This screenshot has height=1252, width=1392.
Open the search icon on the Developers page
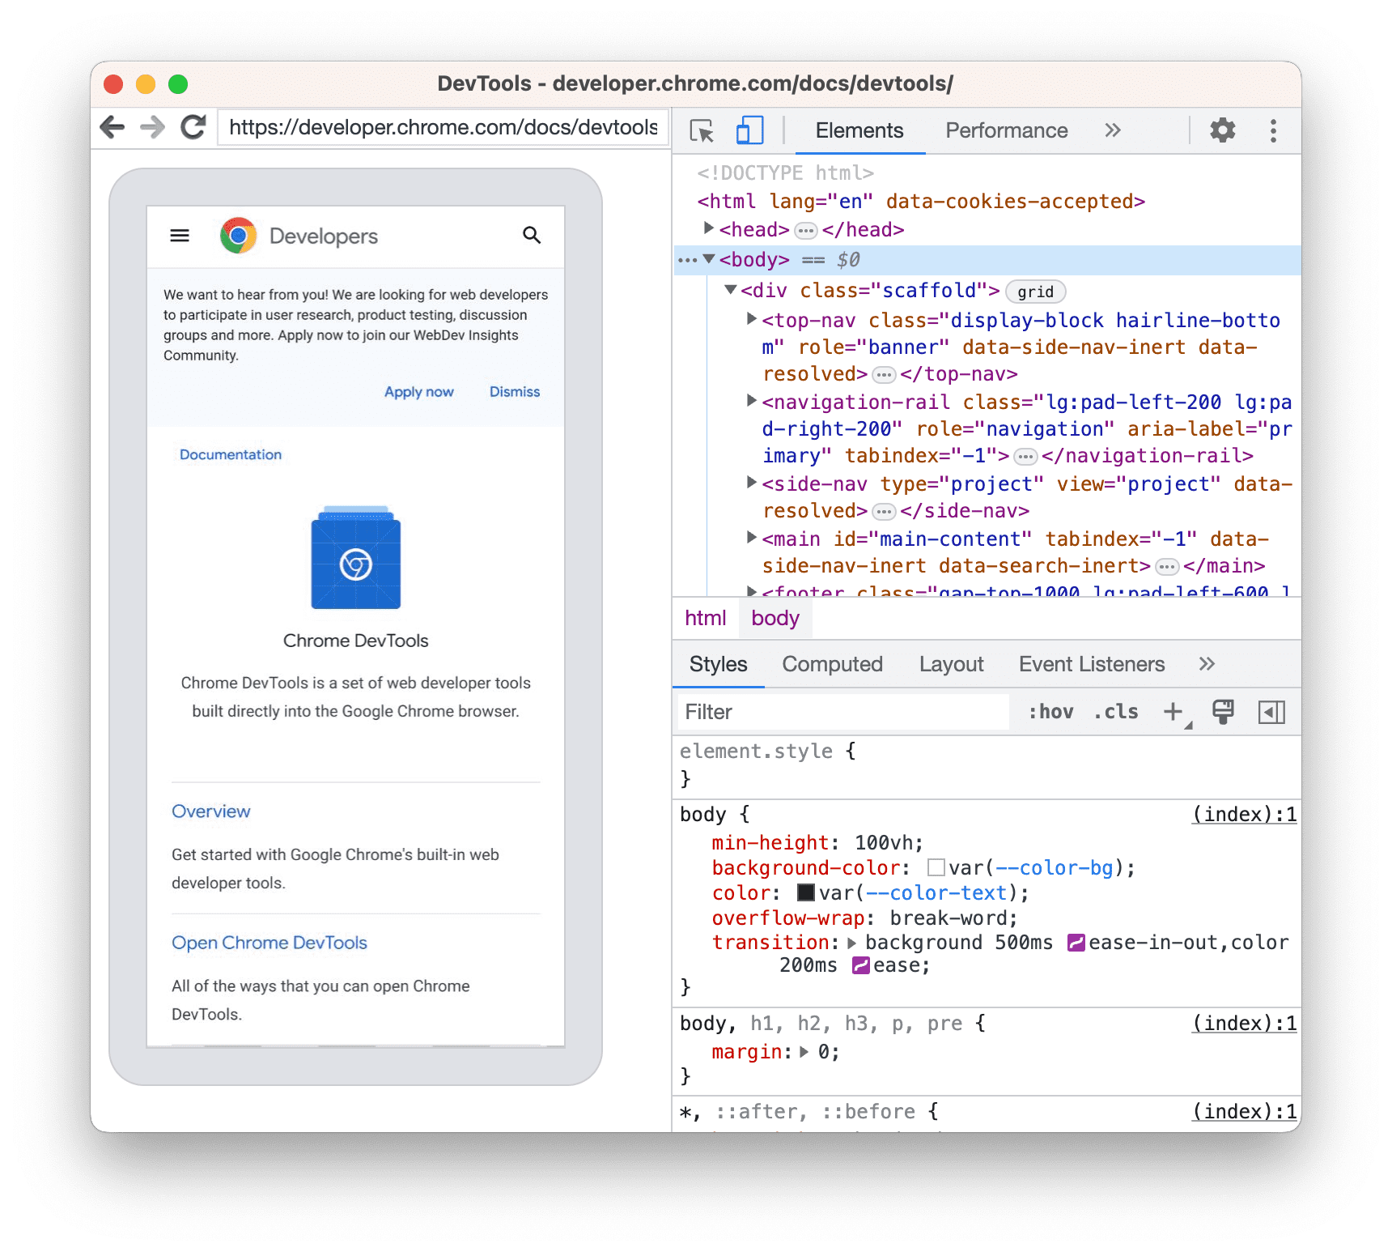pyautogui.click(x=531, y=235)
